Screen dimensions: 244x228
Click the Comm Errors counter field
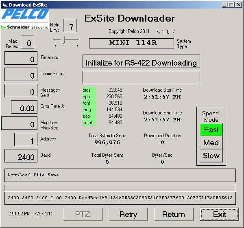[x=21, y=75]
